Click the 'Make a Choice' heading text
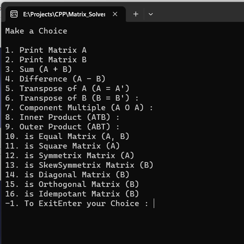The height and width of the screenshot is (244, 244). click(x=36, y=31)
